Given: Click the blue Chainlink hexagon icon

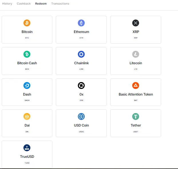Looking at the screenshot, I should point(81,54).
